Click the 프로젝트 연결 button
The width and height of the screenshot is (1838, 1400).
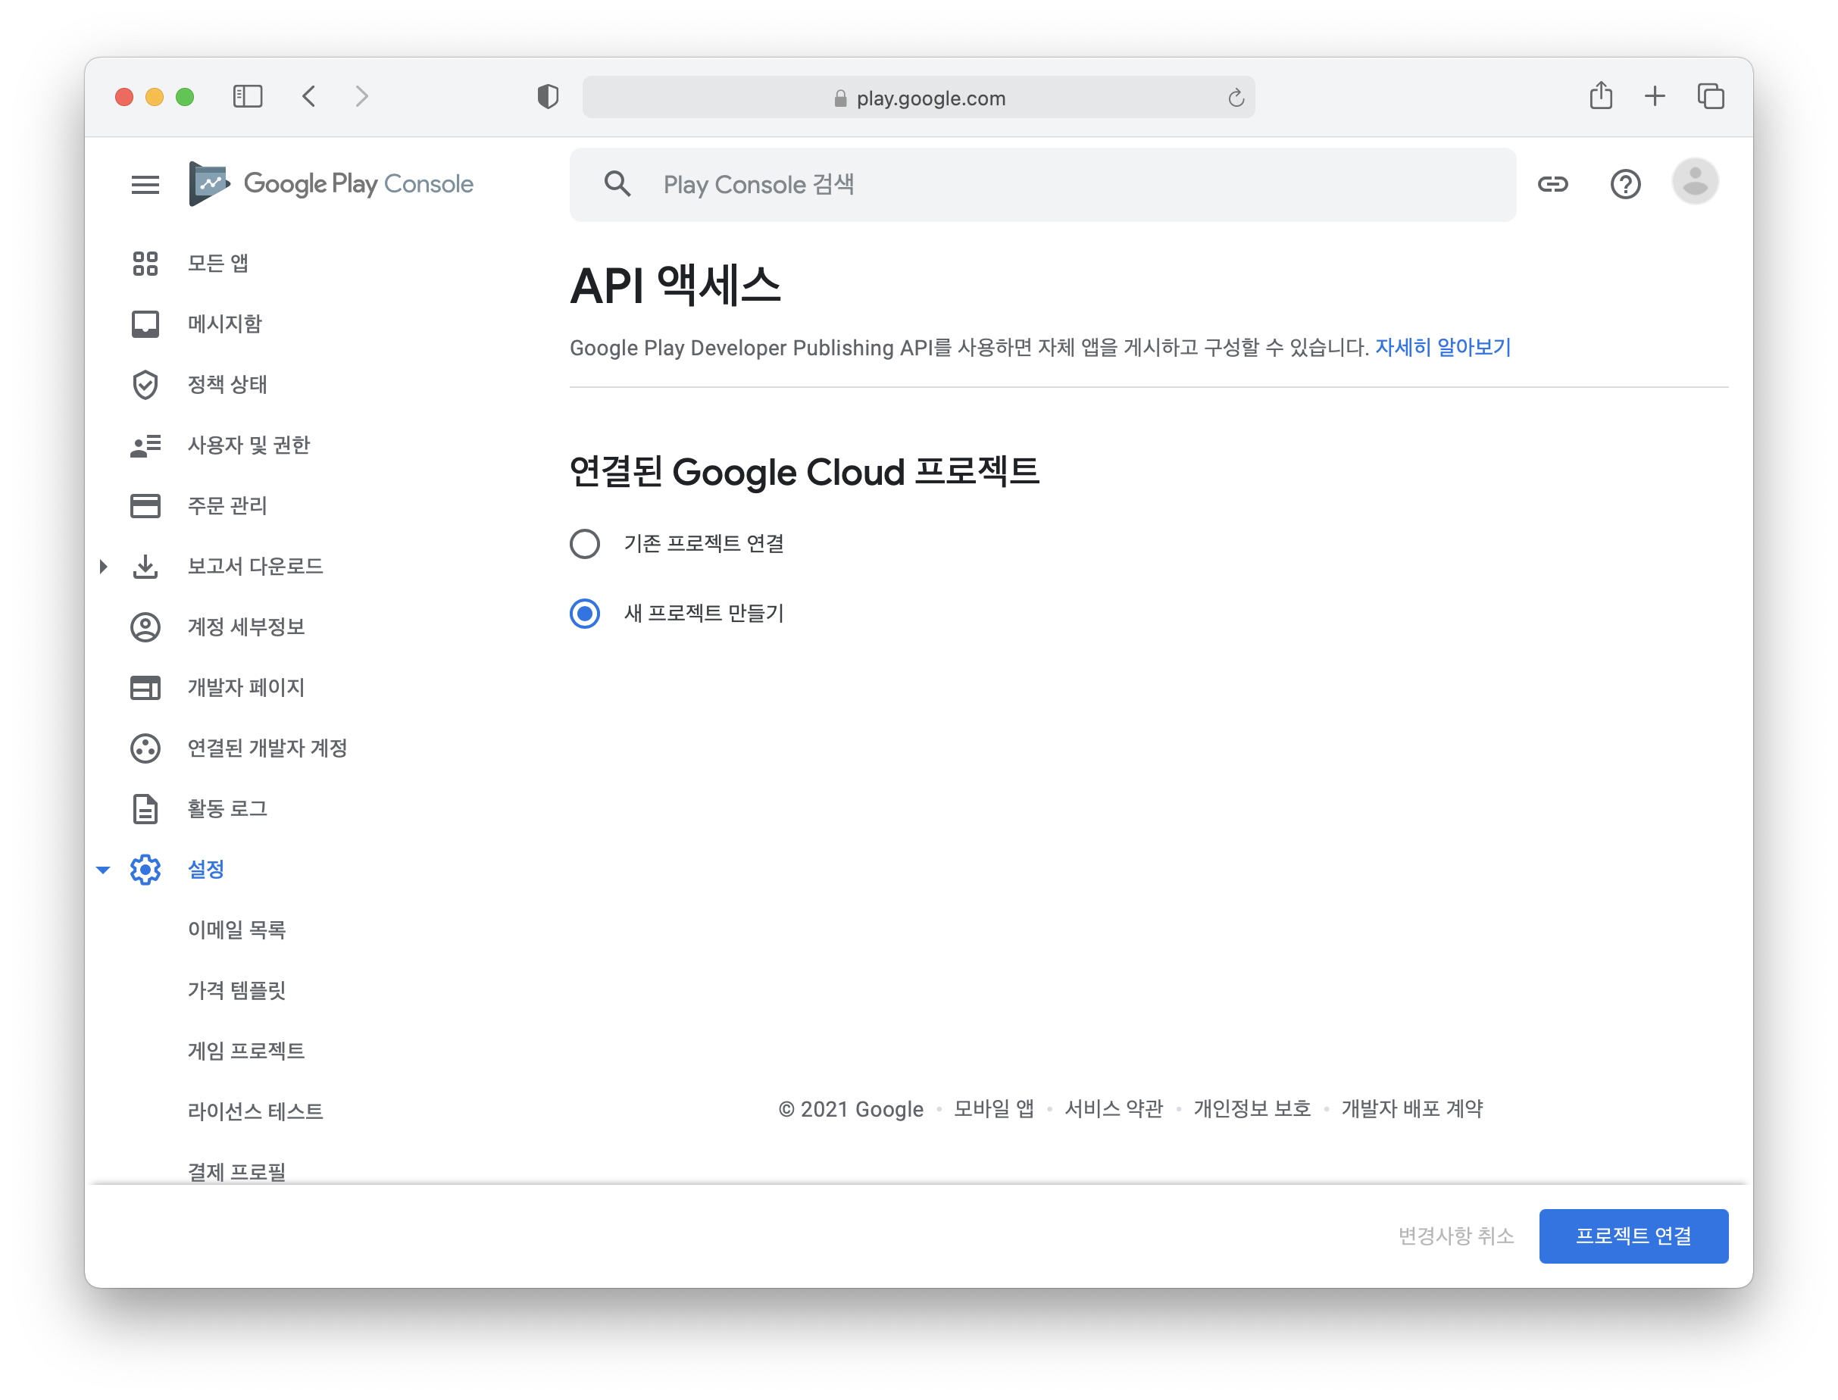point(1633,1236)
